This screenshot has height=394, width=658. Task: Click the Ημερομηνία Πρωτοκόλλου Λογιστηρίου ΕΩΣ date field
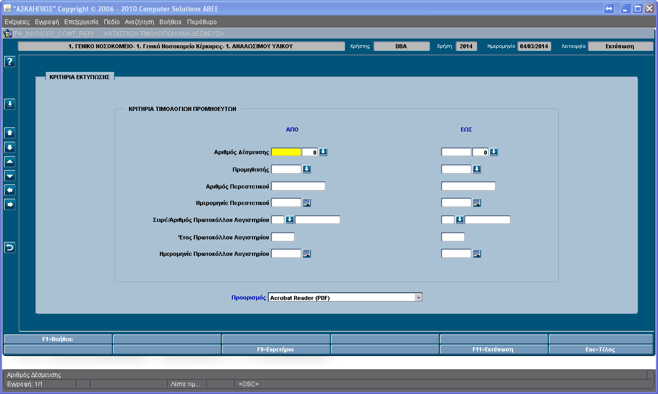click(x=456, y=253)
